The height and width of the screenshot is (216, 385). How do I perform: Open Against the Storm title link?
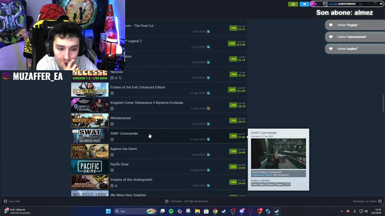(x=124, y=149)
